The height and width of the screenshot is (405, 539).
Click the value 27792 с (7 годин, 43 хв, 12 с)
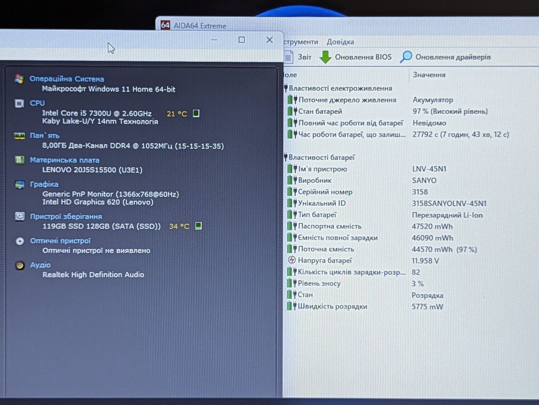point(461,135)
